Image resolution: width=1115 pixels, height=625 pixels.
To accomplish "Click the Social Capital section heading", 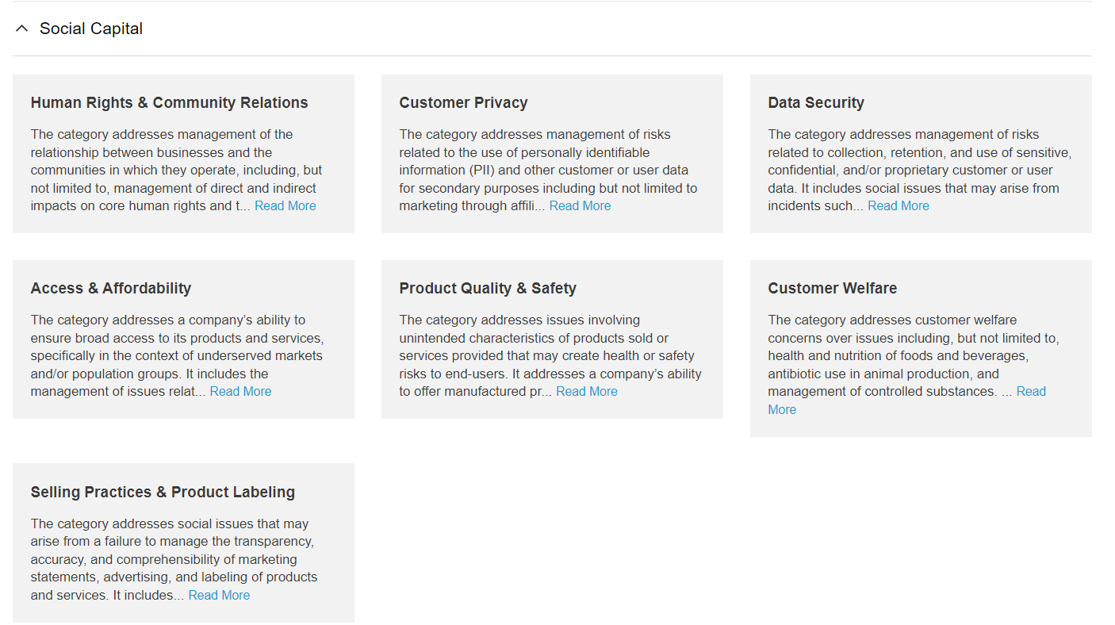I will [91, 29].
